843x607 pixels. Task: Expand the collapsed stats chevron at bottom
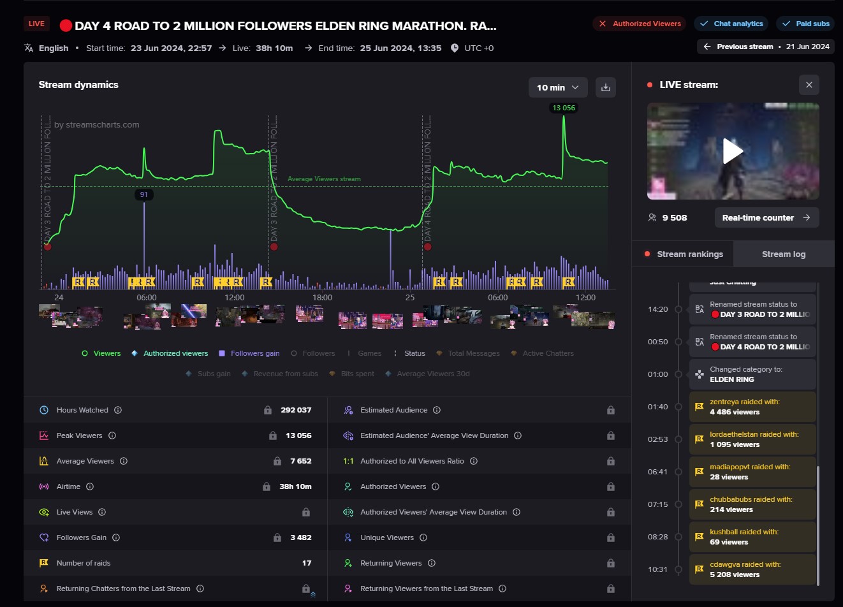click(x=313, y=594)
